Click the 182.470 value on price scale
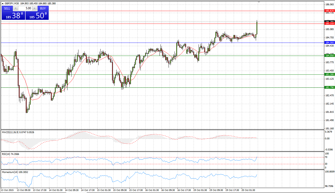The image size is (335, 193). [329, 95]
